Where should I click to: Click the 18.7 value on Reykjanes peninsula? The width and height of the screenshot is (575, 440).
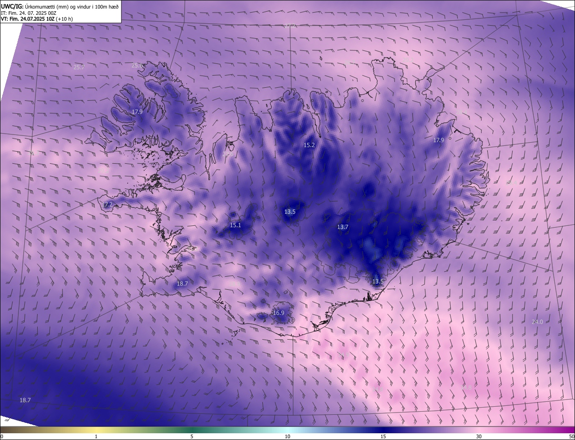pyautogui.click(x=182, y=283)
